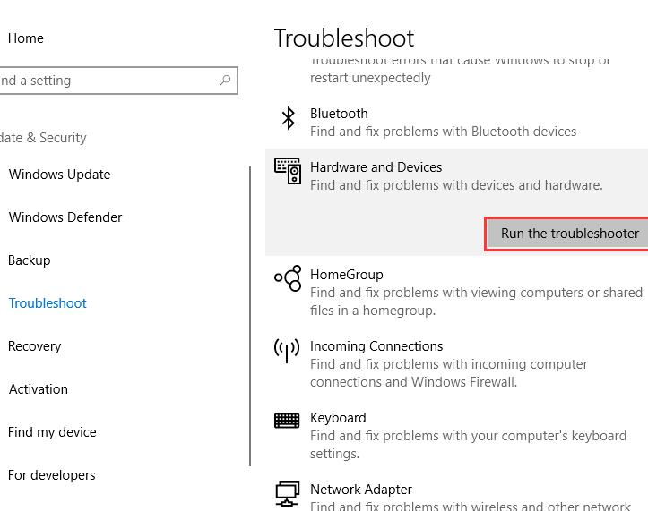Image resolution: width=648 pixels, height=511 pixels.
Task: Return to Settings Home
Action: (26, 38)
